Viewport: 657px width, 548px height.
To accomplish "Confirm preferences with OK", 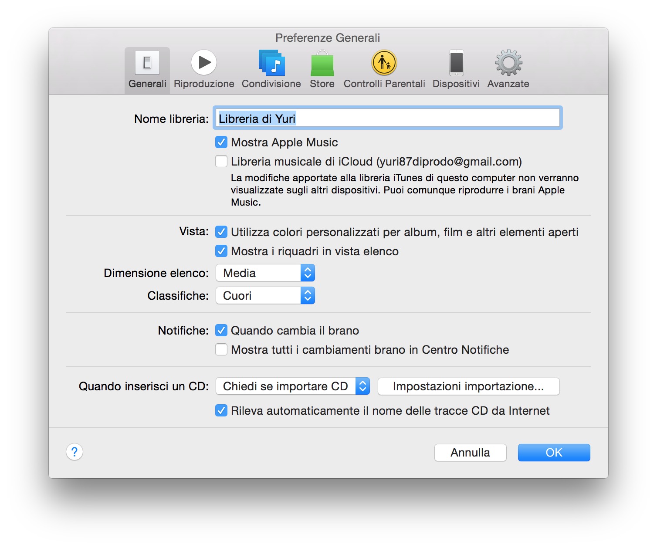I will [554, 453].
